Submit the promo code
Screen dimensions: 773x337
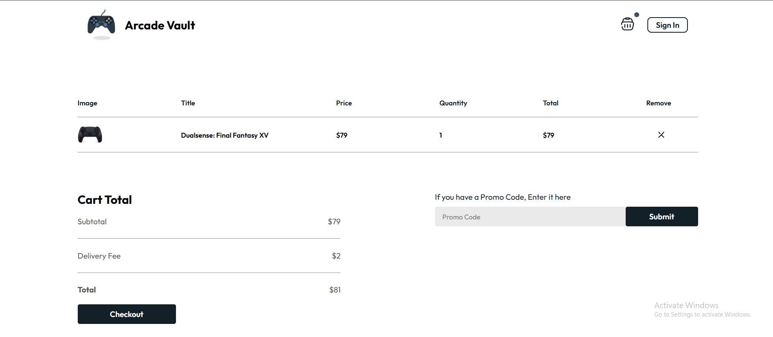point(662,216)
